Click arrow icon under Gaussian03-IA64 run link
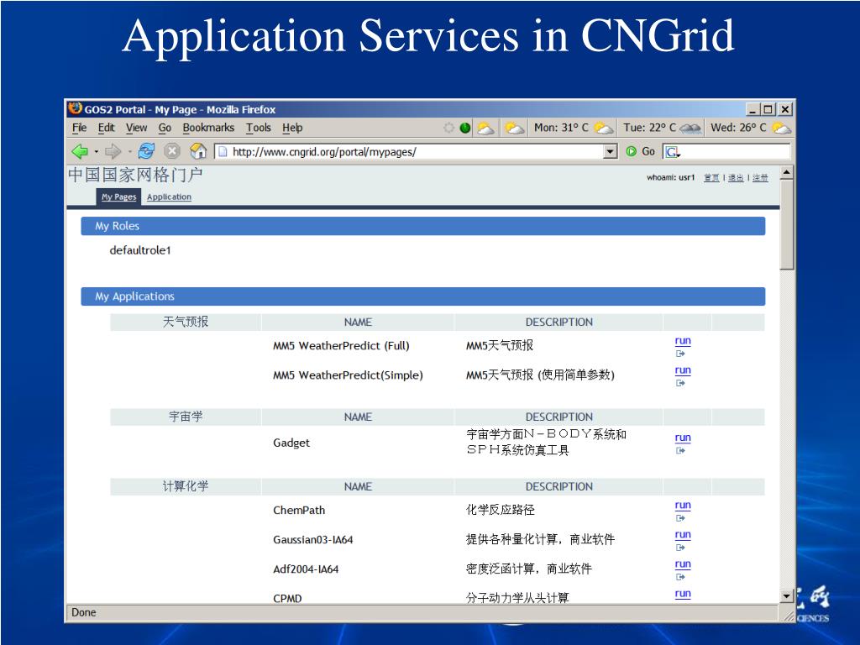The height and width of the screenshot is (645, 860). [680, 548]
